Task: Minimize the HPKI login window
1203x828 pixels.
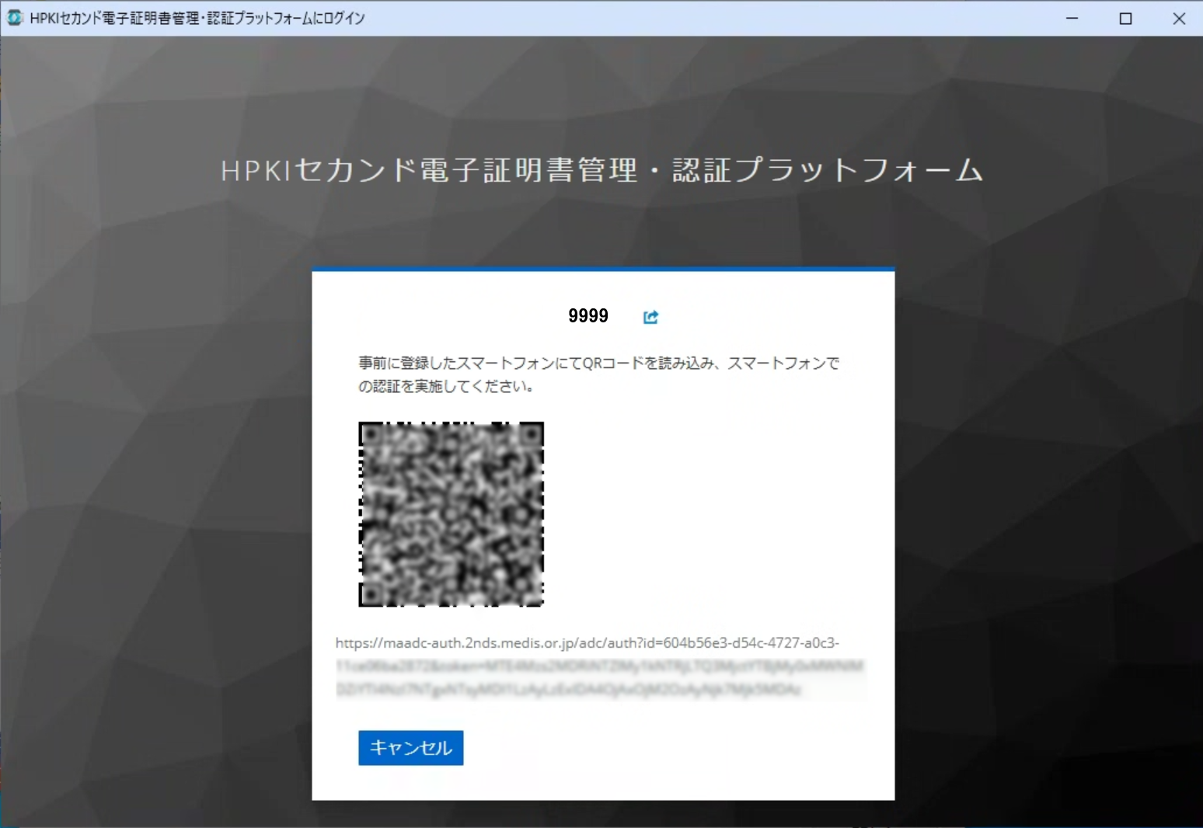Action: coord(1072,19)
